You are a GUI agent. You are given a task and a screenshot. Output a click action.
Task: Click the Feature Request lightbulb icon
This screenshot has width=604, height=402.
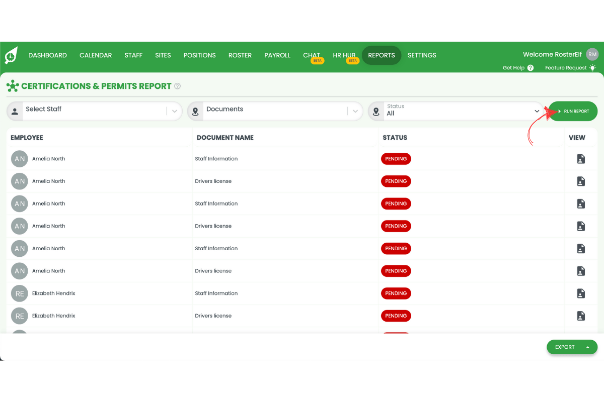592,67
